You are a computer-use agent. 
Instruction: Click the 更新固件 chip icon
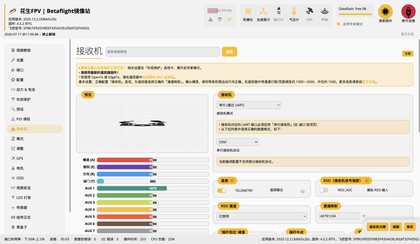(385, 11)
